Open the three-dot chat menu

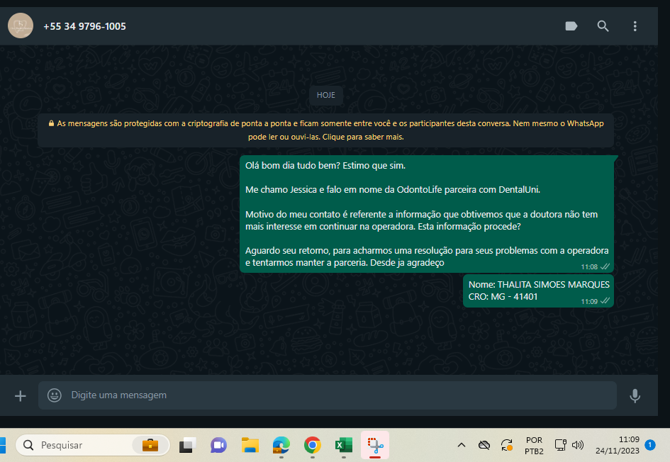(x=635, y=26)
